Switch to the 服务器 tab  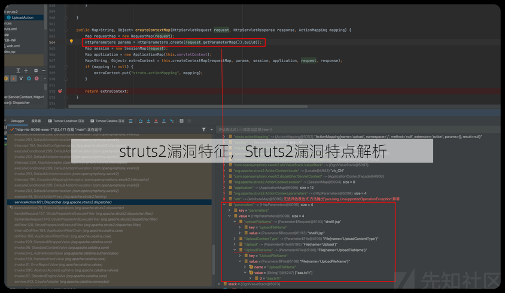tap(36, 121)
